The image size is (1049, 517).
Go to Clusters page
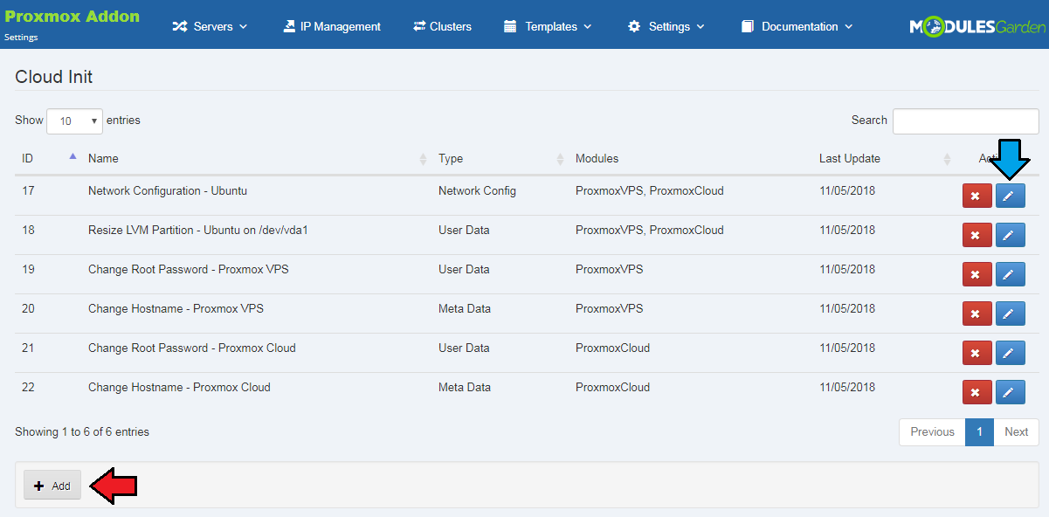tap(442, 26)
